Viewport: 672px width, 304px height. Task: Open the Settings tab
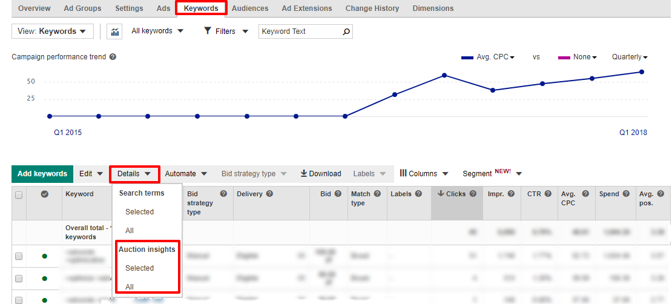130,8
